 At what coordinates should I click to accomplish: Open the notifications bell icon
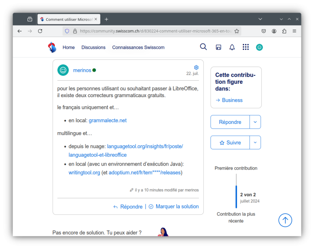point(232,47)
